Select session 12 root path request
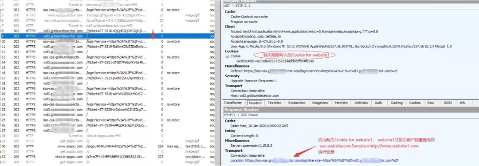The height and width of the screenshot is (166, 479). [107, 52]
